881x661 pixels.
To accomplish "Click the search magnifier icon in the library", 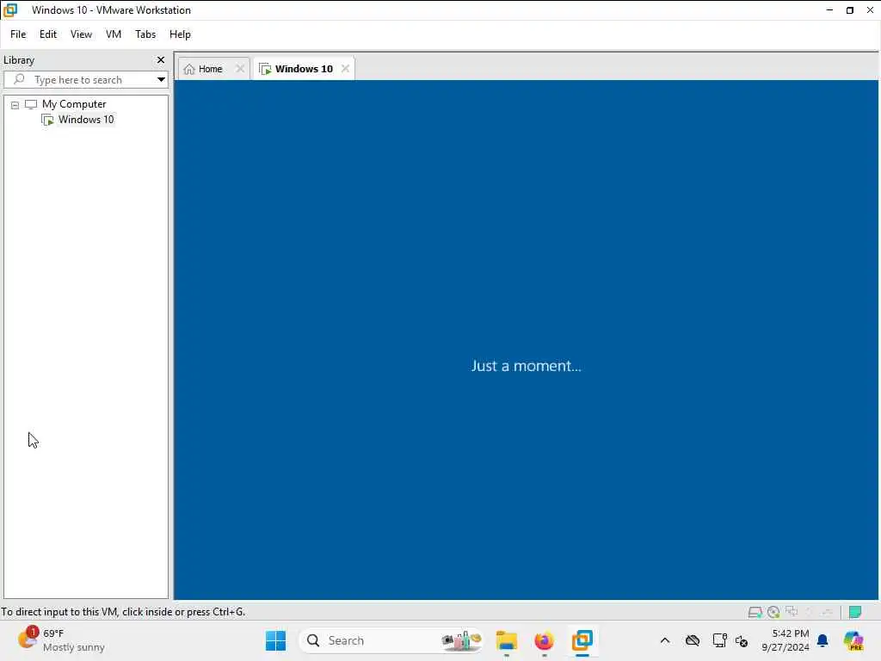I will point(19,79).
